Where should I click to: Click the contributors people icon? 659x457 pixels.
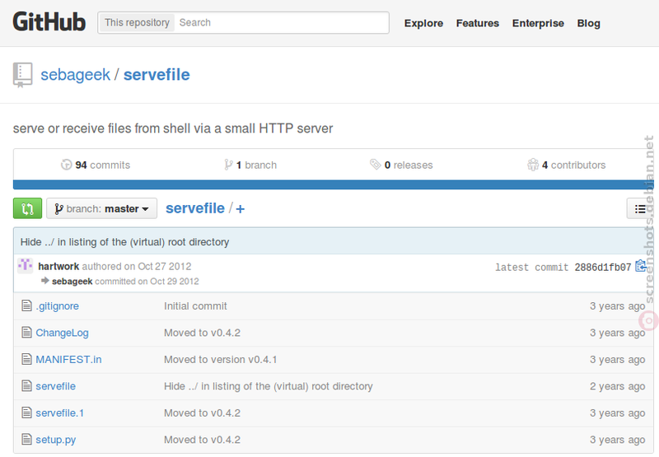point(533,165)
